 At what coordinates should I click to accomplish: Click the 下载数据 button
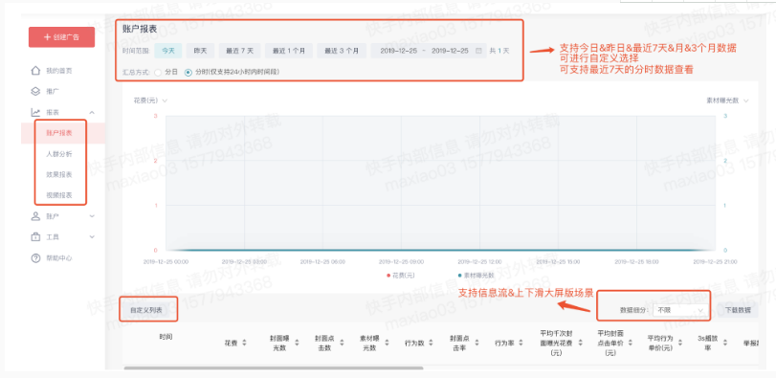tap(738, 310)
